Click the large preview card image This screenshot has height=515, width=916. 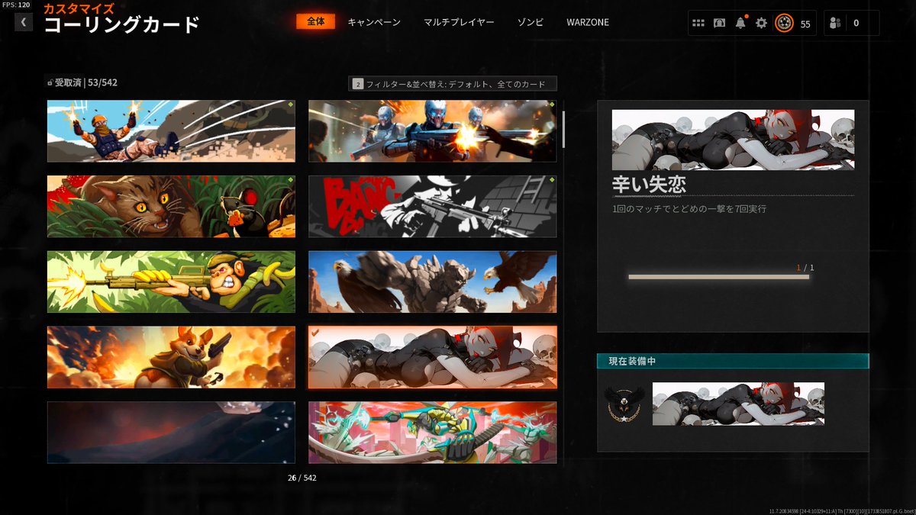[733, 140]
